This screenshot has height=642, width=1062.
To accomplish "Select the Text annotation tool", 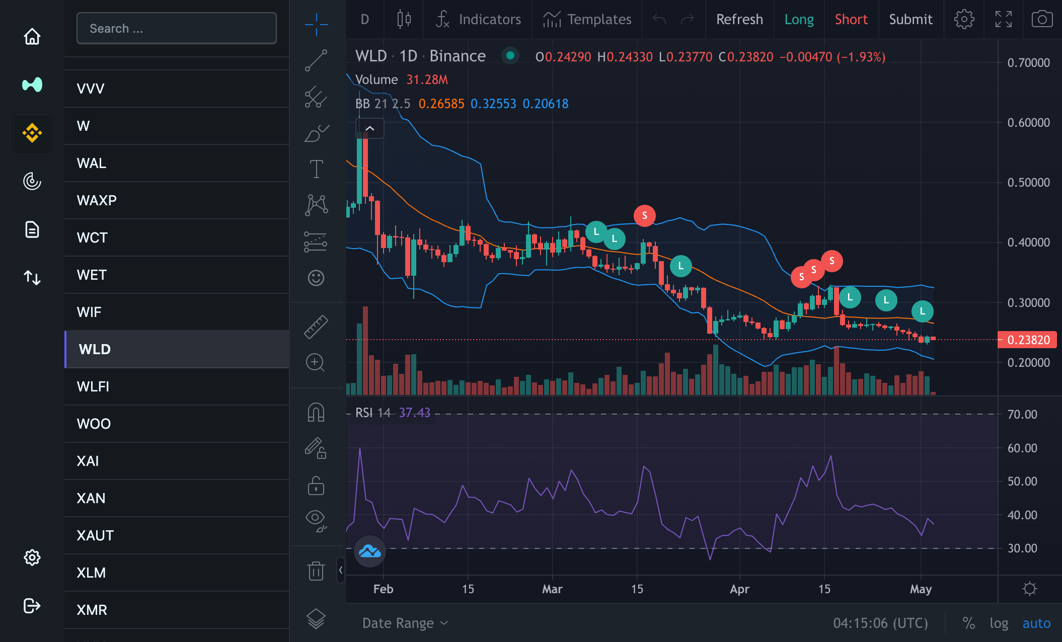I will (x=316, y=169).
